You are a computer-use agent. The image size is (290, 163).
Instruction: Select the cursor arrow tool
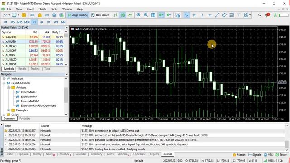click(187, 15)
